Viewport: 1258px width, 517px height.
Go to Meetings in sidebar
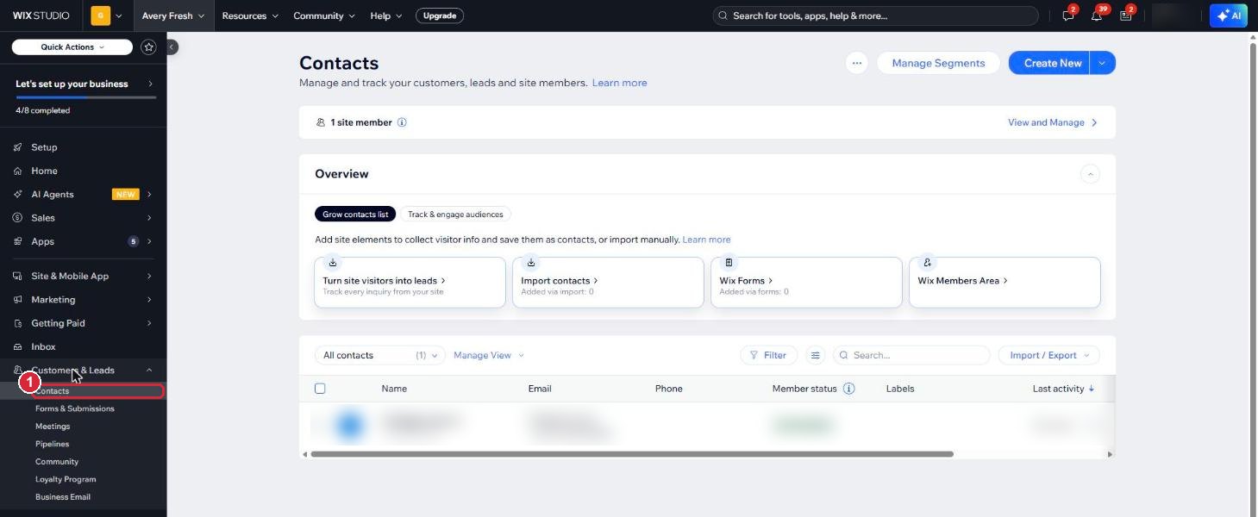point(53,427)
